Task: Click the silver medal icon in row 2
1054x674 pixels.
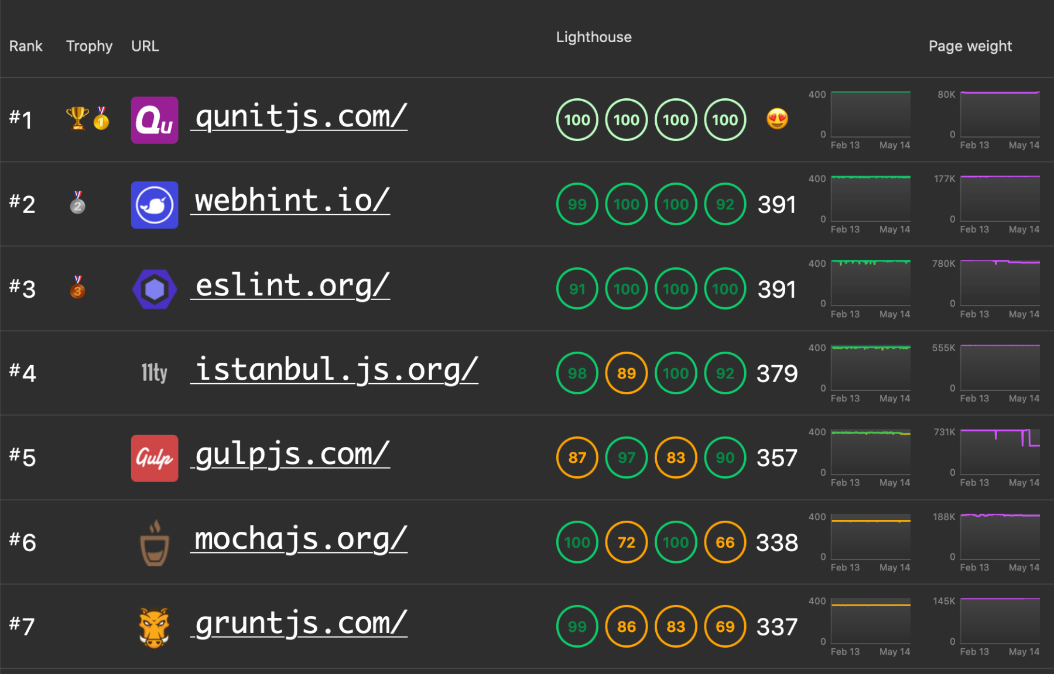Action: tap(77, 203)
